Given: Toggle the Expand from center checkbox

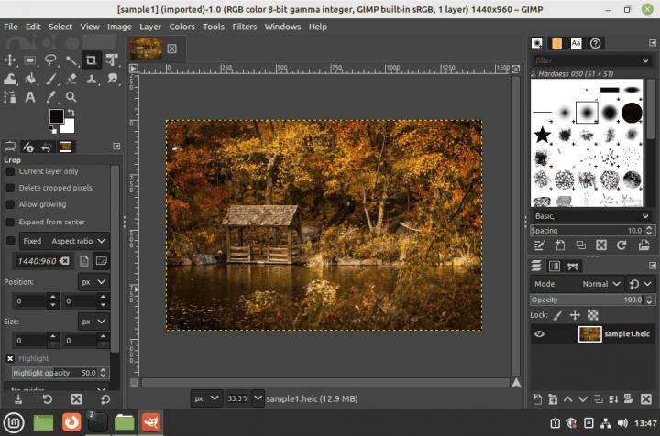Looking at the screenshot, I should (11, 222).
